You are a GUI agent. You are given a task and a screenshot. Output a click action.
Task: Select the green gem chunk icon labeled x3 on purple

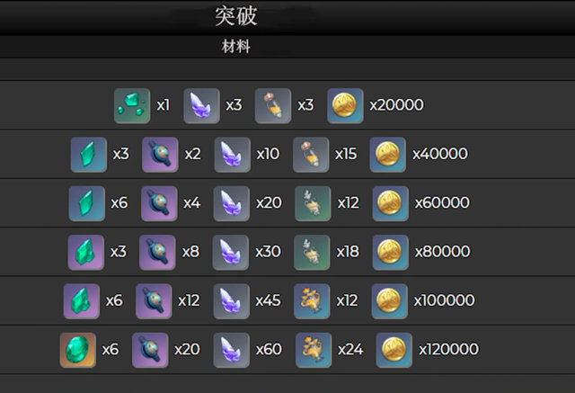click(x=86, y=253)
